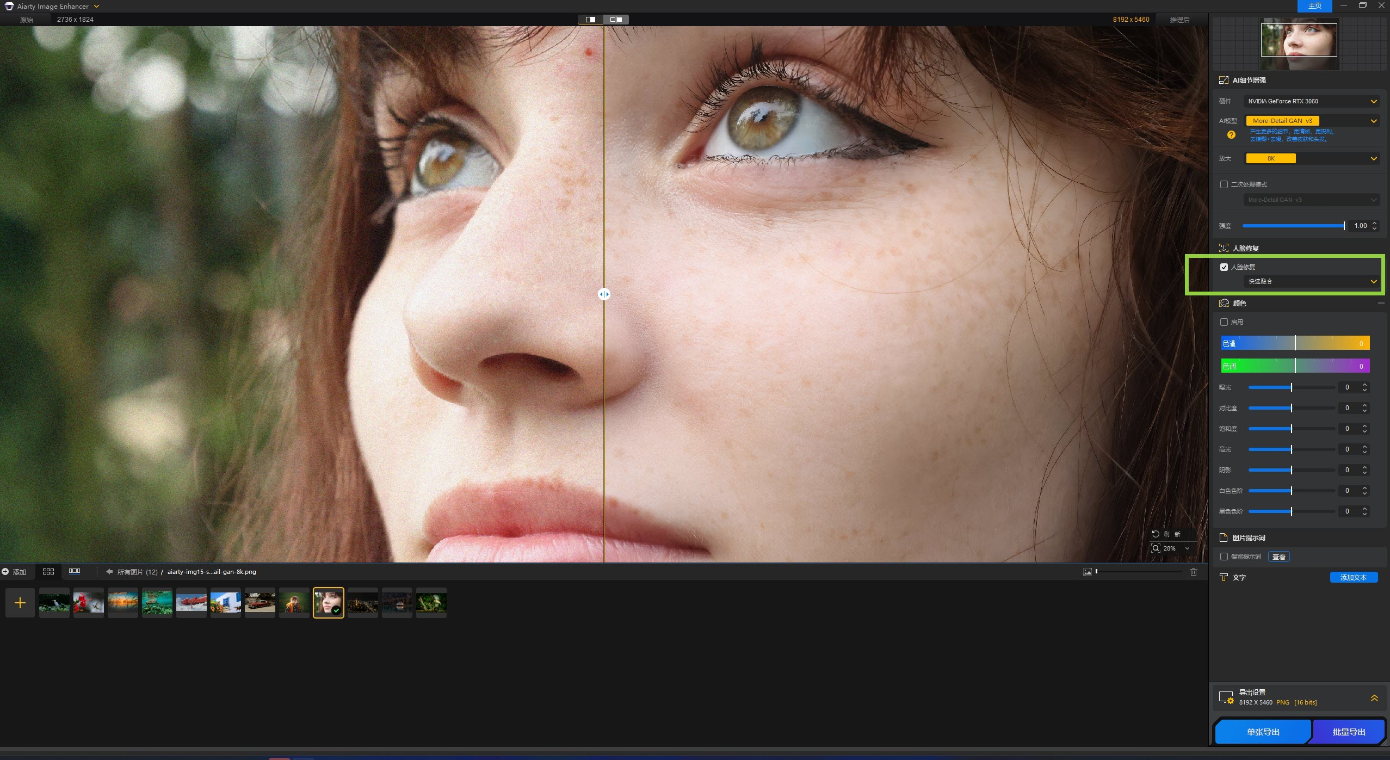
Task: Click the back arrow beside 所有图片
Action: [109, 572]
